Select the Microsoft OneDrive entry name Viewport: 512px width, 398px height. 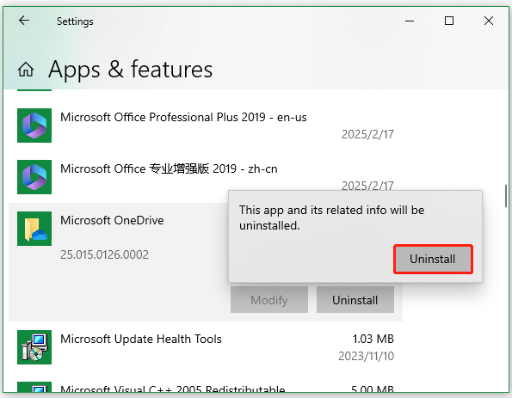point(112,220)
